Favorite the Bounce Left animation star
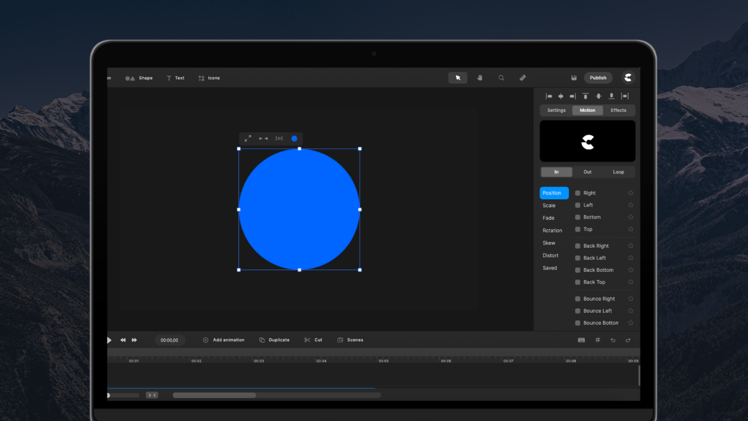Viewport: 748px width, 421px height. click(x=631, y=310)
